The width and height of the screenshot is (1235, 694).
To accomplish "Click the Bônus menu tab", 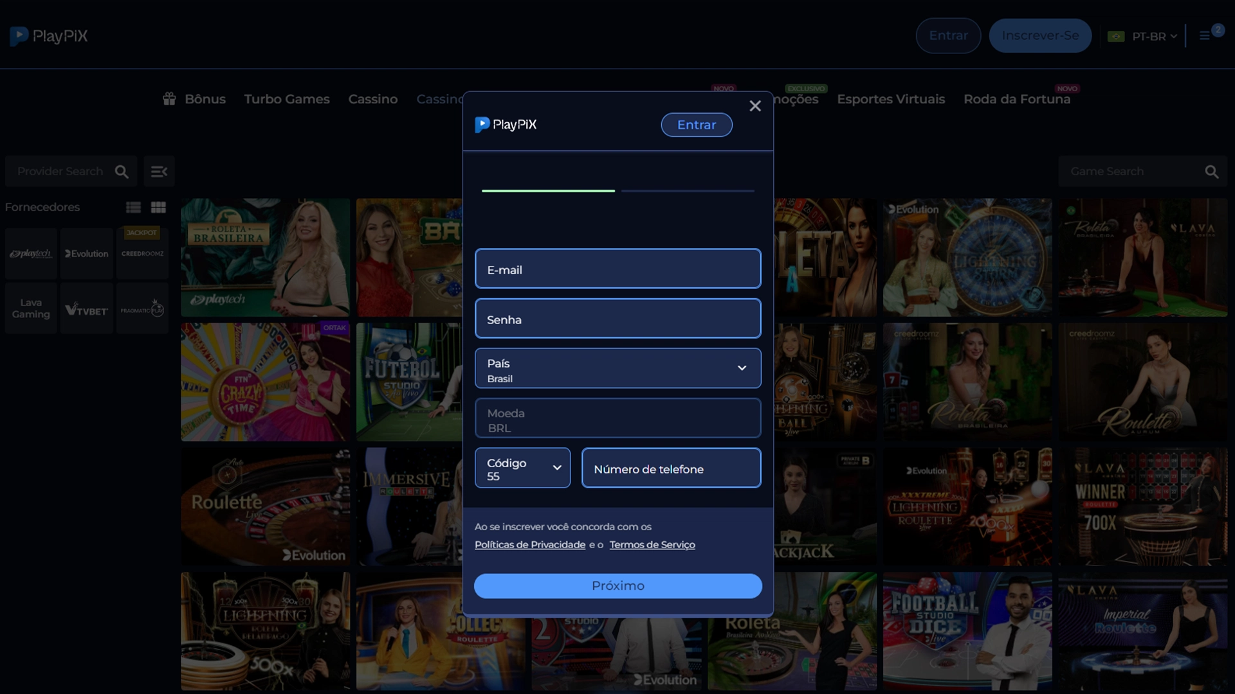I will 194,99.
